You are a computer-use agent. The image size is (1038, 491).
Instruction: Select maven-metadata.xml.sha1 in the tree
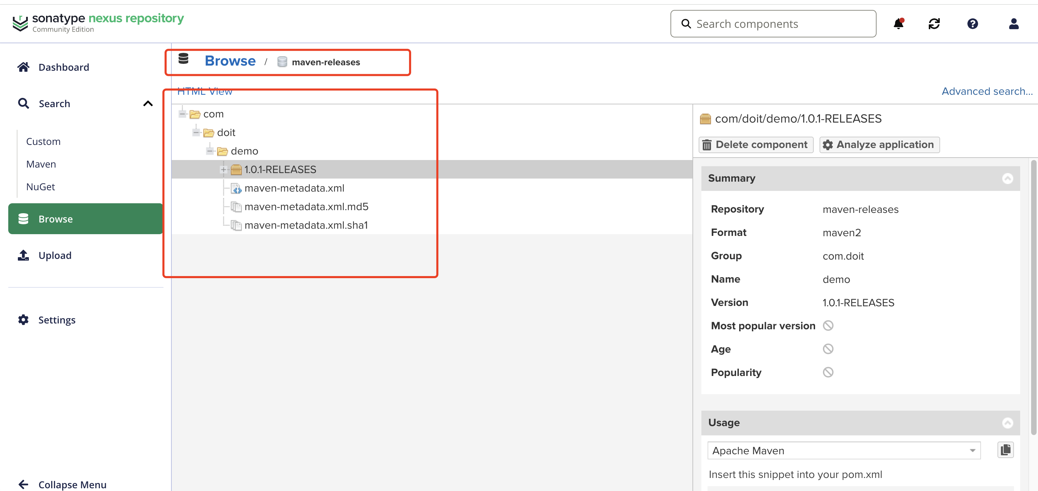point(306,225)
